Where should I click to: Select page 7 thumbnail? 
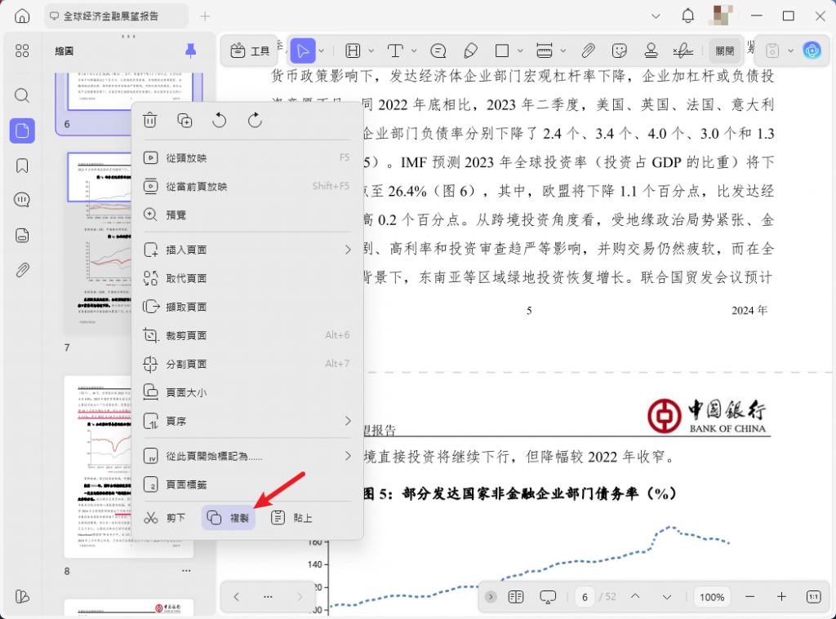point(98,243)
